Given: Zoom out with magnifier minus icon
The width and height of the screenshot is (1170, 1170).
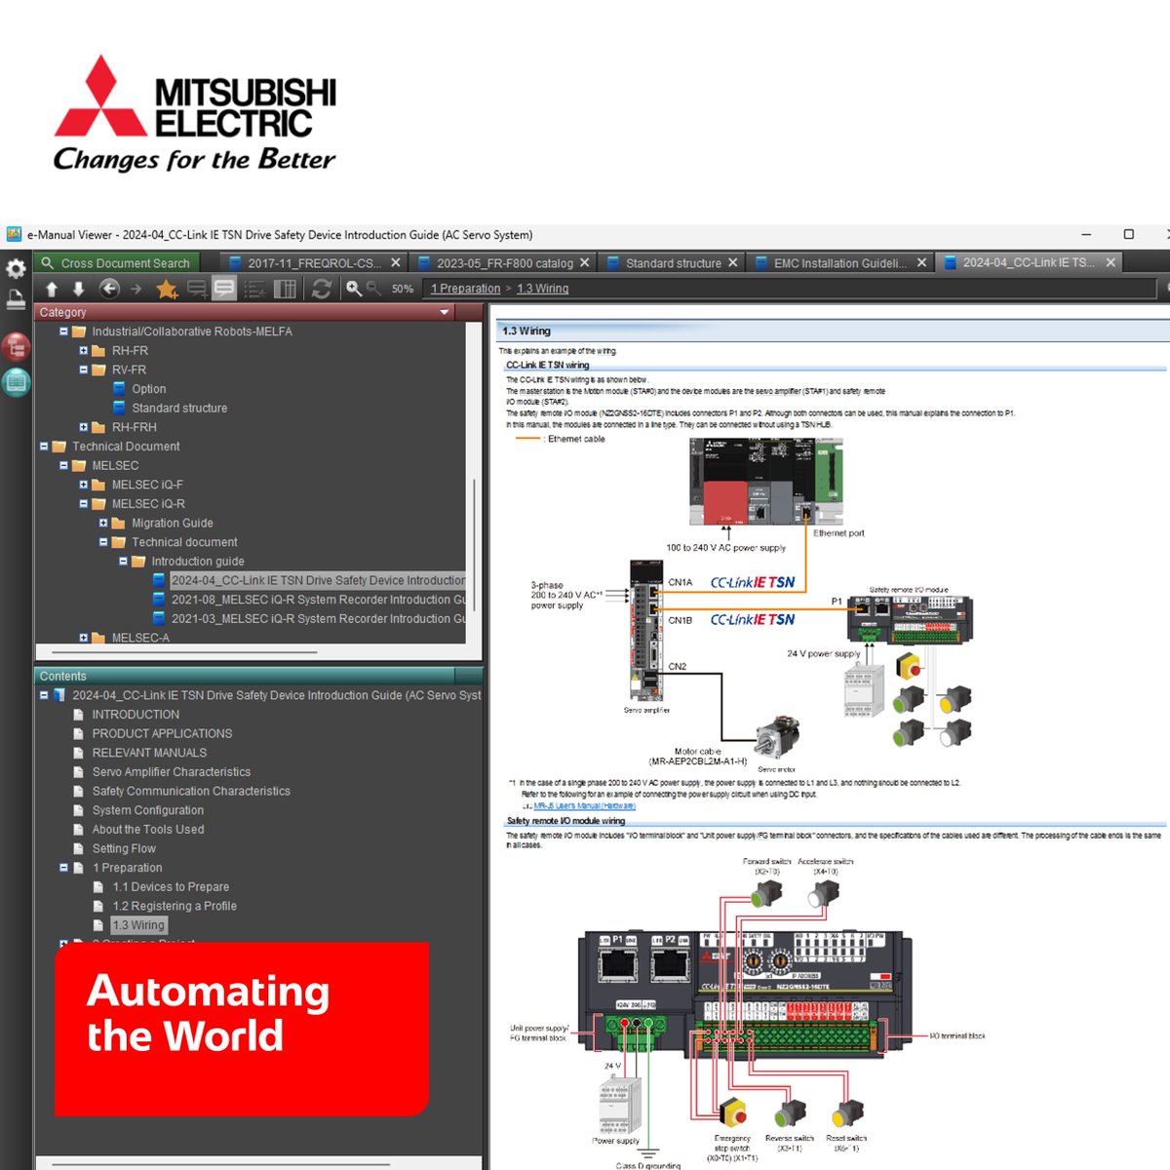Looking at the screenshot, I should pos(373,289).
